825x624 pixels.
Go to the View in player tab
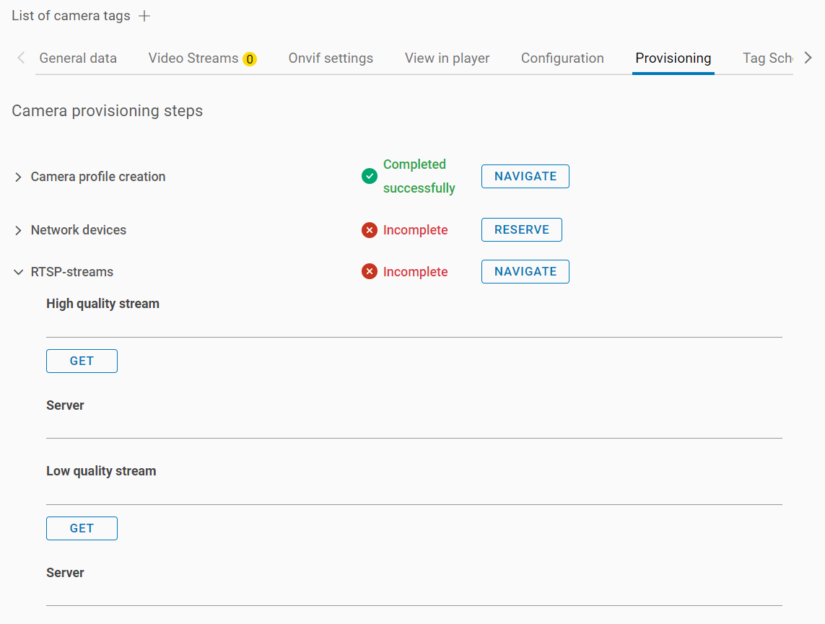point(447,58)
